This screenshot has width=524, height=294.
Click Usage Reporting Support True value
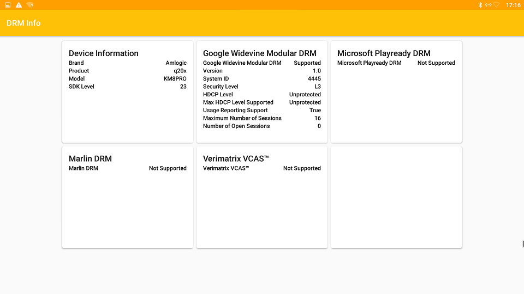tap(315, 111)
